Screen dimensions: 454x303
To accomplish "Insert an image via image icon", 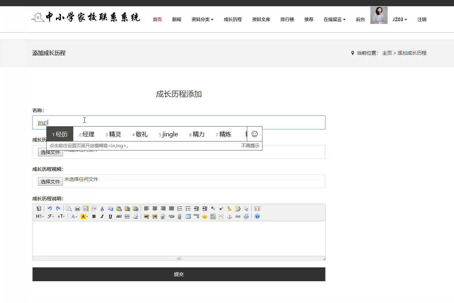I will pos(147,217).
